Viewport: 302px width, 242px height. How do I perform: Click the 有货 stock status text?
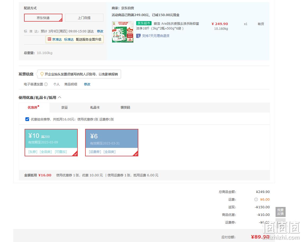261,24
